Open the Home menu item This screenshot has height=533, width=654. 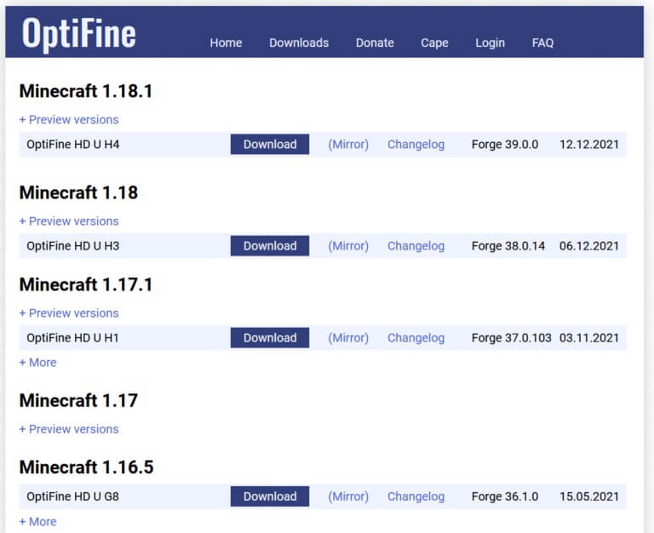[x=226, y=43]
